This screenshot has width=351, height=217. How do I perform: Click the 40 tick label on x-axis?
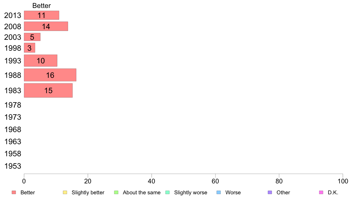[x=152, y=181]
